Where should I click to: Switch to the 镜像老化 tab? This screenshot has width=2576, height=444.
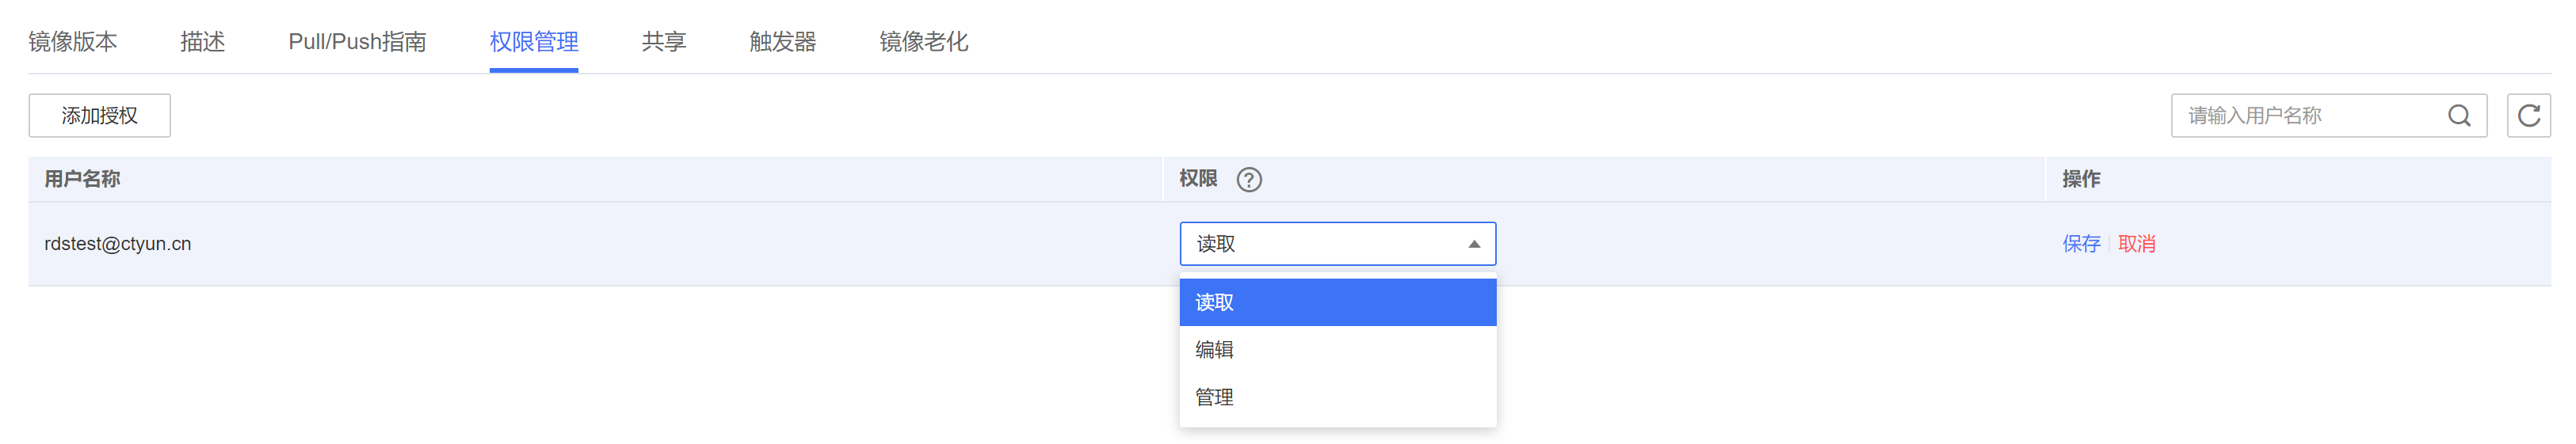[x=923, y=42]
